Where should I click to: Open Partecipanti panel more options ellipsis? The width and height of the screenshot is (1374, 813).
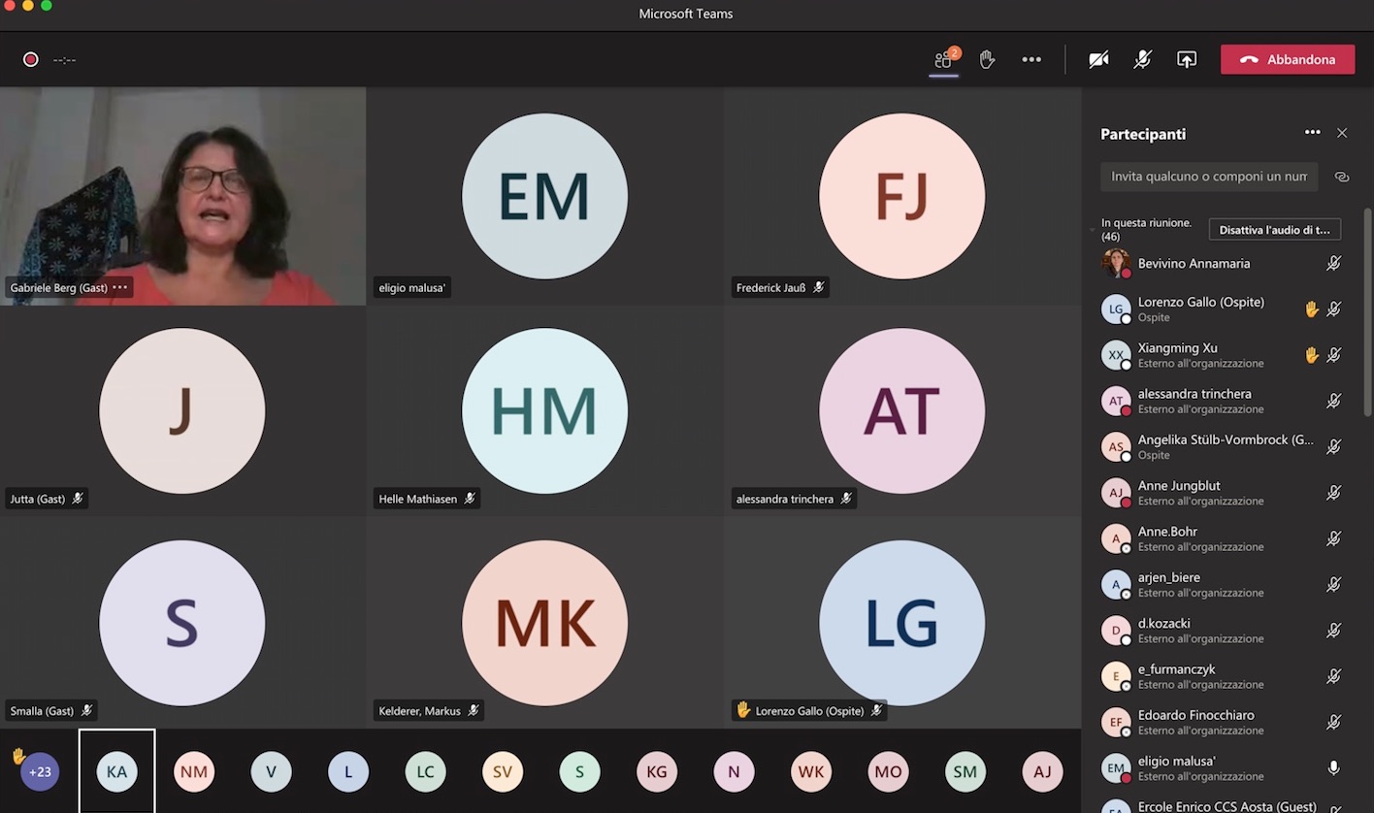pyautogui.click(x=1312, y=133)
